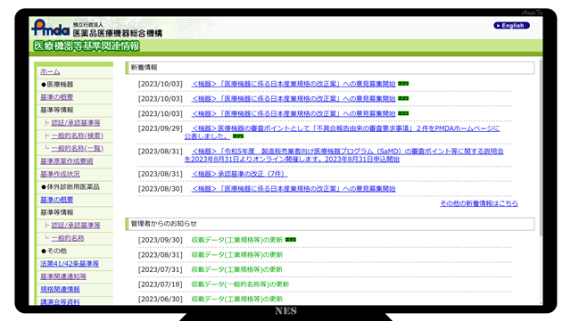Open 基準の概要 under 医療機器 section
Screen dimensions: 571x321
[57, 97]
